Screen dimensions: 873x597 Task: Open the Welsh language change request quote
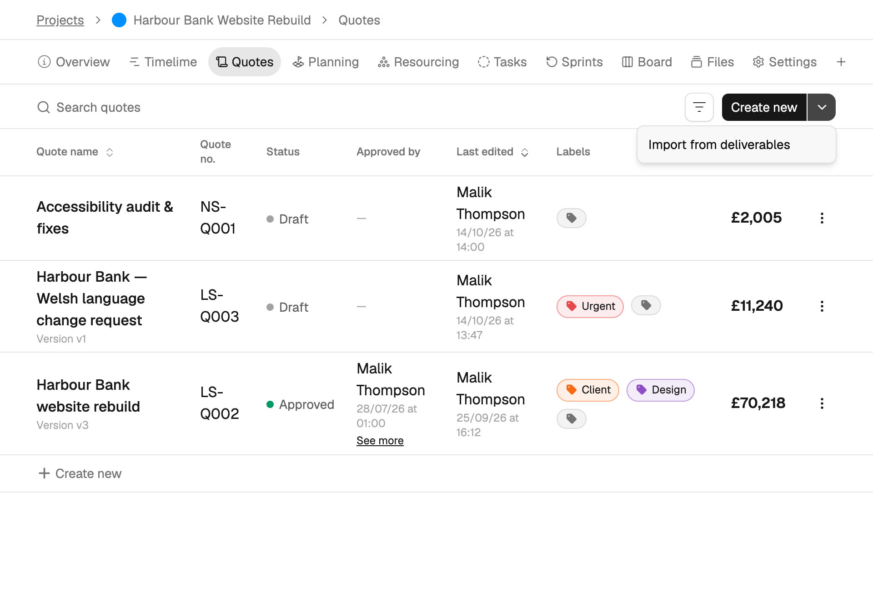pos(91,298)
